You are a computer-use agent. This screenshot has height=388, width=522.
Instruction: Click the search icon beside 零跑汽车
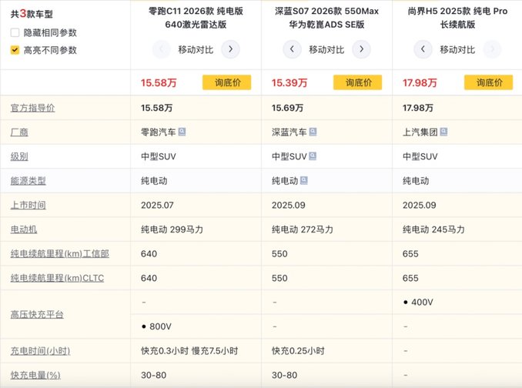[182, 132]
